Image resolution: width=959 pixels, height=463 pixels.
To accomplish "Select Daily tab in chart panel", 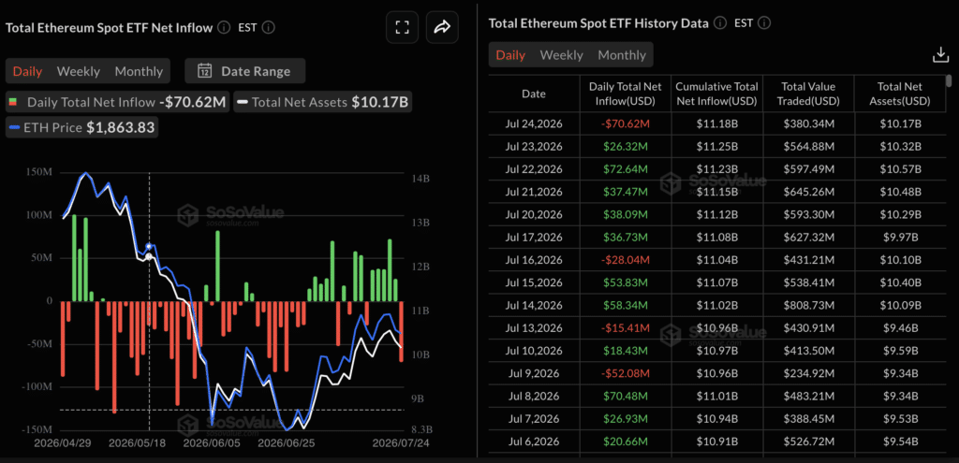I will 27,71.
